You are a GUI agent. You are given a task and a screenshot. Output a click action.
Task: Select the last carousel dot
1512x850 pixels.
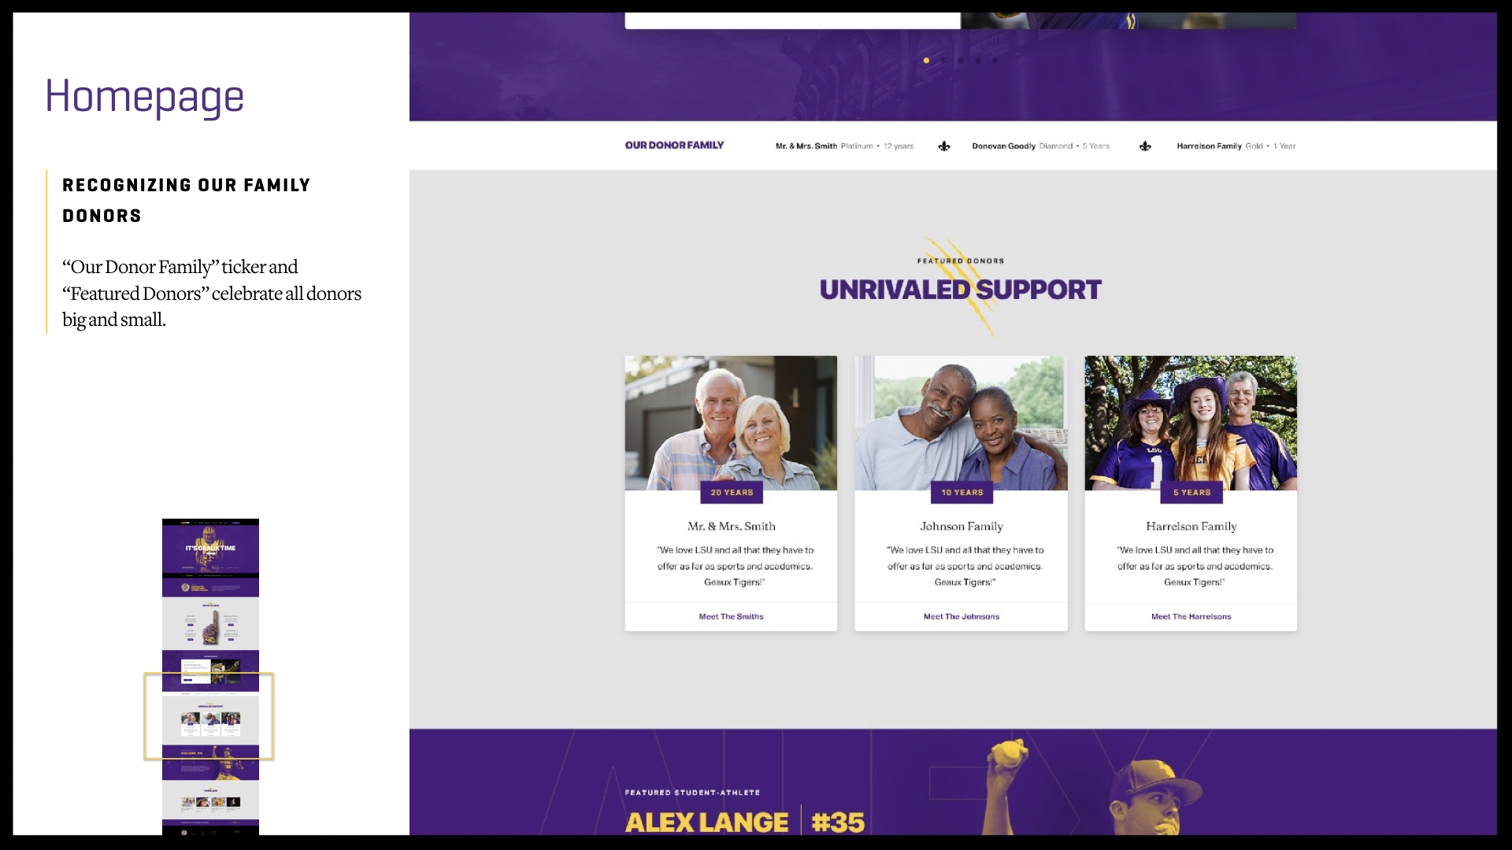(995, 61)
